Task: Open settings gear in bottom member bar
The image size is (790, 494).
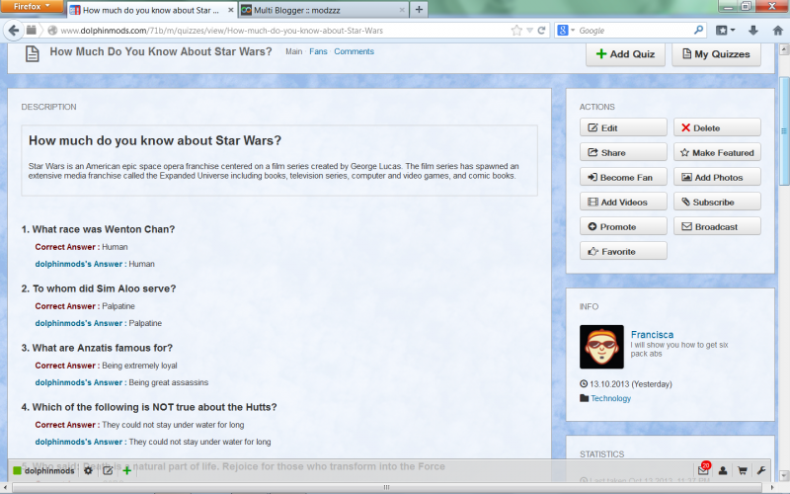Action: (88, 471)
